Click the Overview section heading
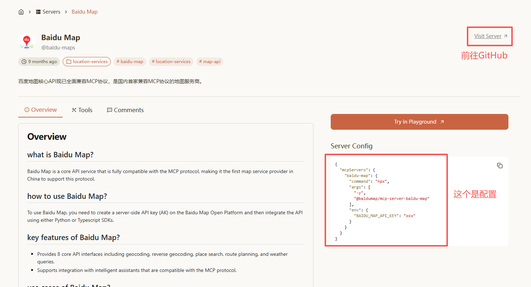531x287 pixels. point(47,137)
